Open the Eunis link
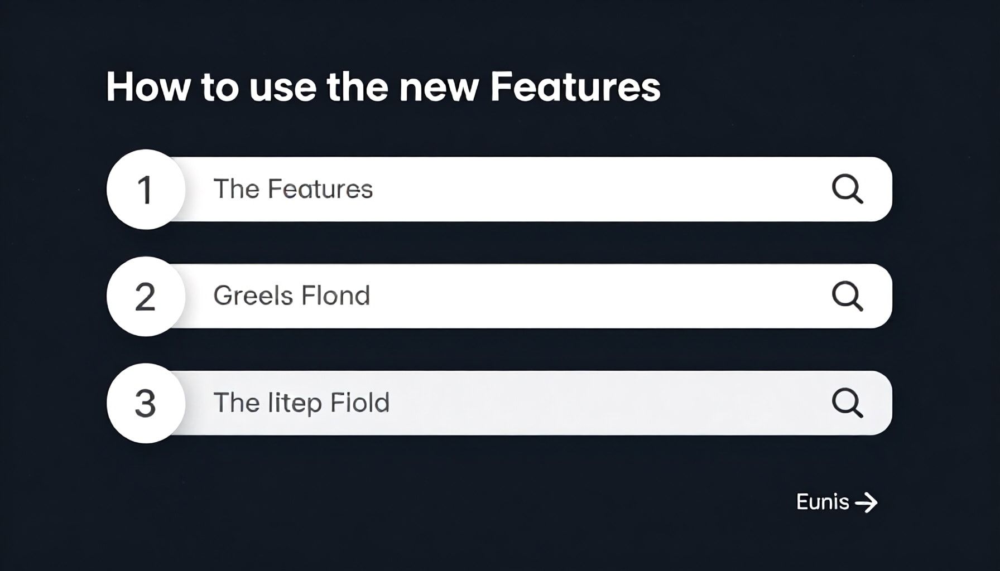This screenshot has width=1000, height=571. click(823, 502)
